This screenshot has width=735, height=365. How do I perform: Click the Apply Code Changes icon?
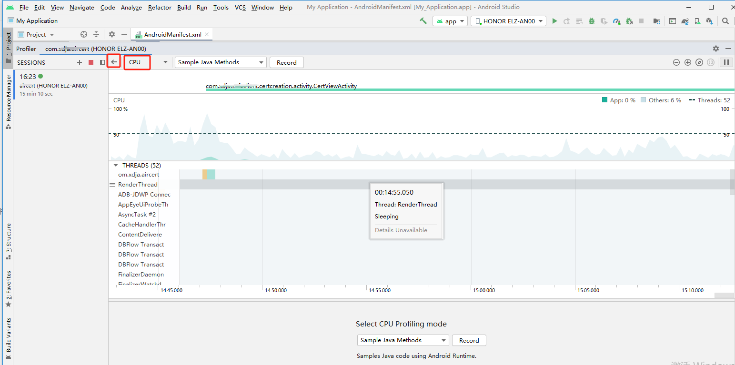580,21
